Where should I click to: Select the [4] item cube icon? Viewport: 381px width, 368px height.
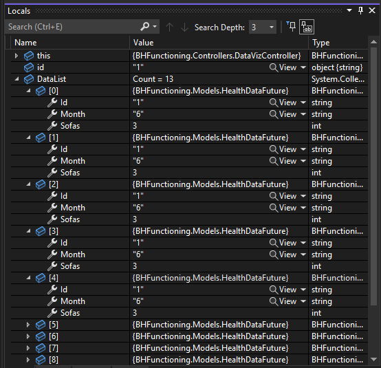coord(41,278)
